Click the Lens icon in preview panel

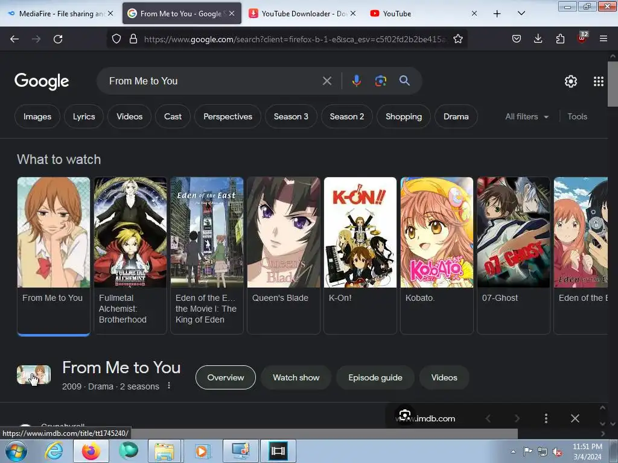405,415
